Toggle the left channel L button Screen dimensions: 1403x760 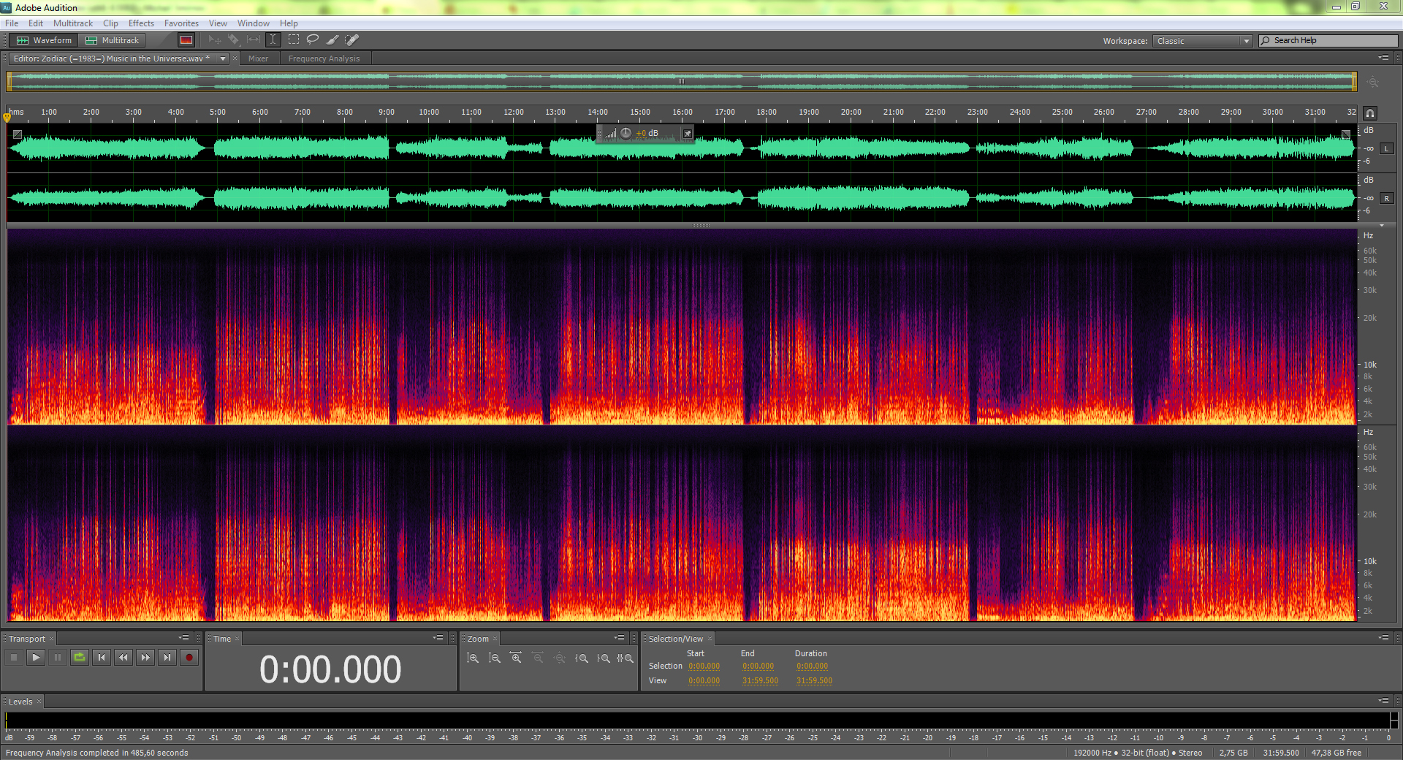pyautogui.click(x=1385, y=148)
